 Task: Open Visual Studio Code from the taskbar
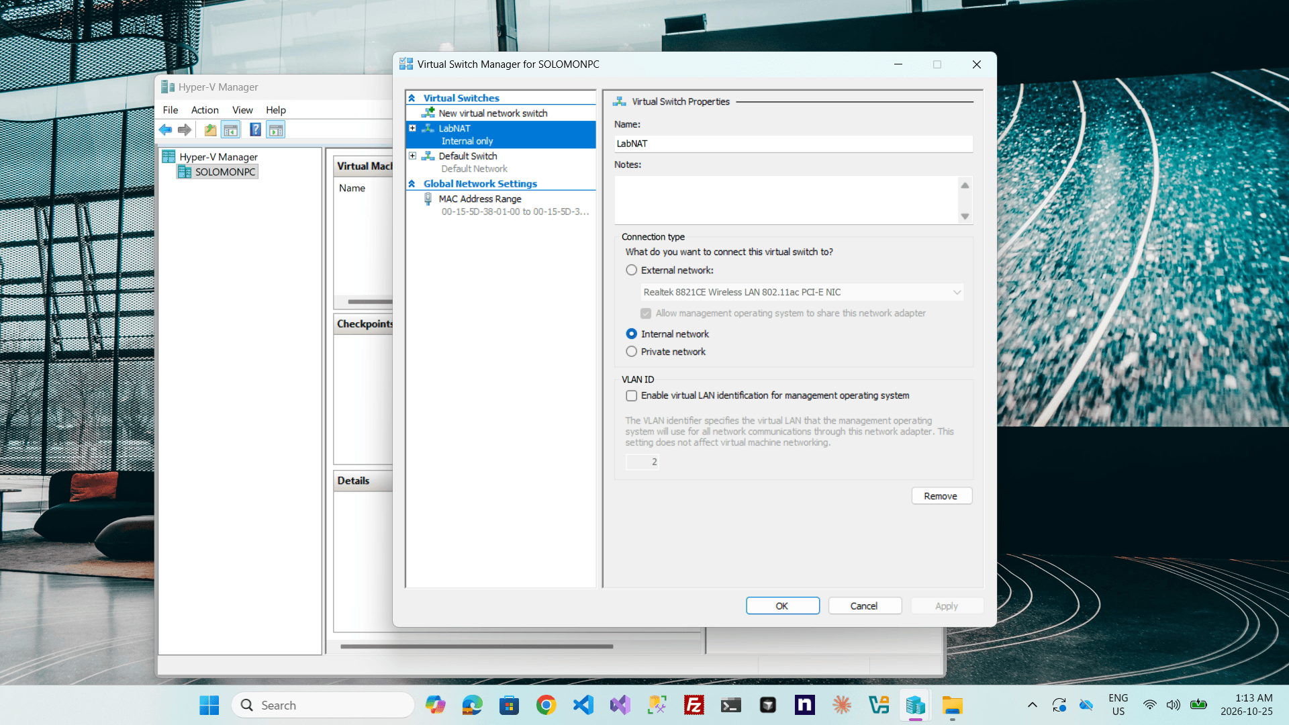pyautogui.click(x=583, y=705)
